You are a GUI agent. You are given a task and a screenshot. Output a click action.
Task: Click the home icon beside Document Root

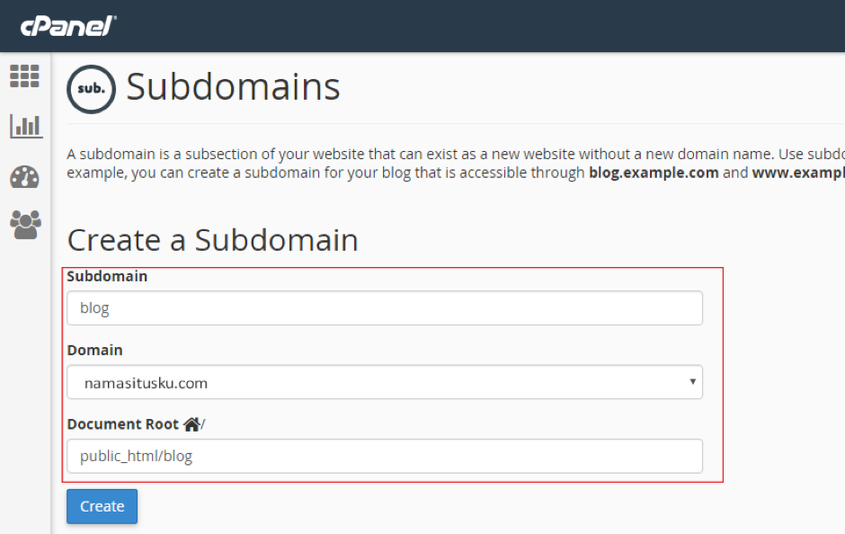point(192,423)
